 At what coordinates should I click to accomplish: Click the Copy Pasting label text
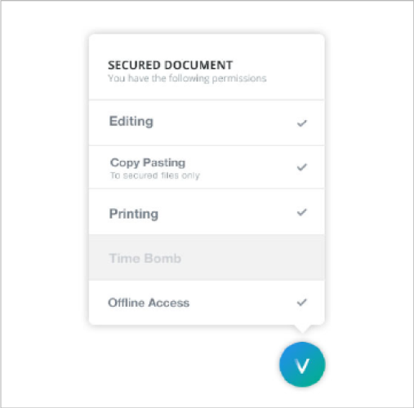coord(148,162)
